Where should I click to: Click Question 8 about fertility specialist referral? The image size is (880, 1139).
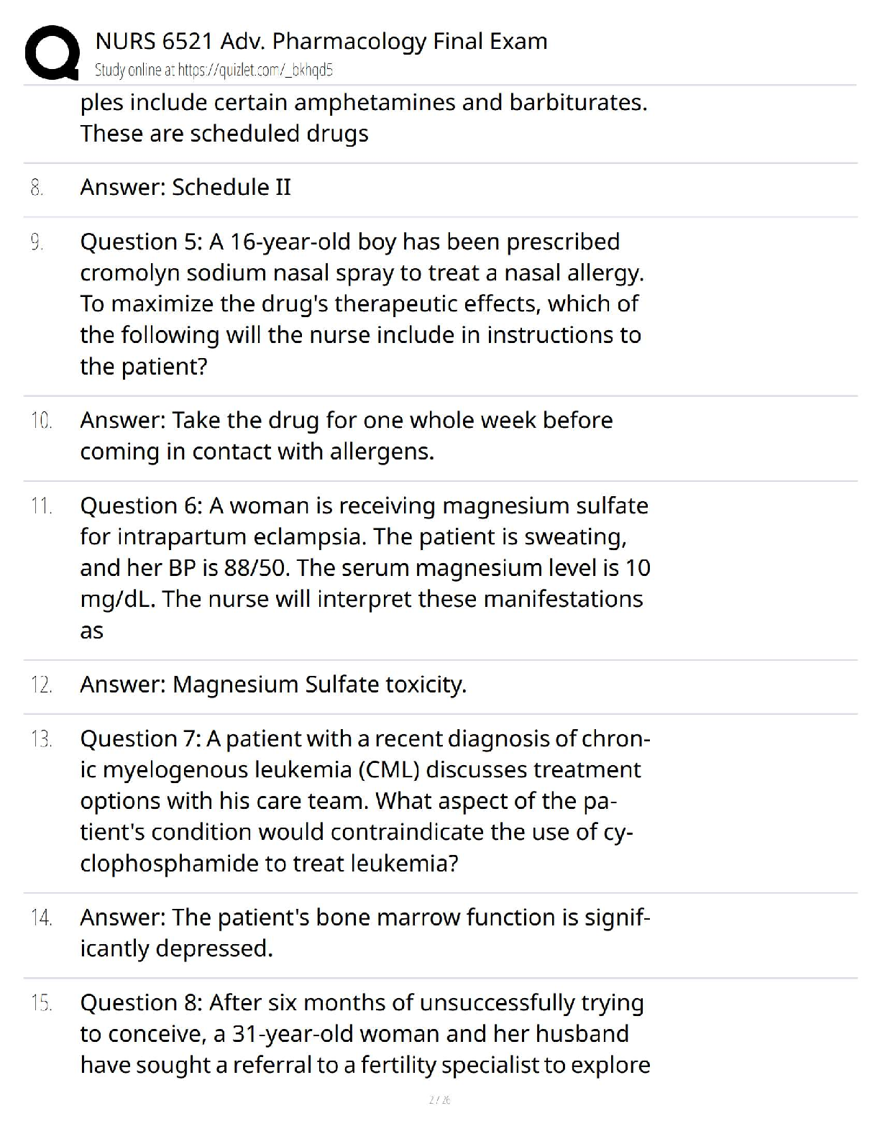click(x=365, y=1034)
